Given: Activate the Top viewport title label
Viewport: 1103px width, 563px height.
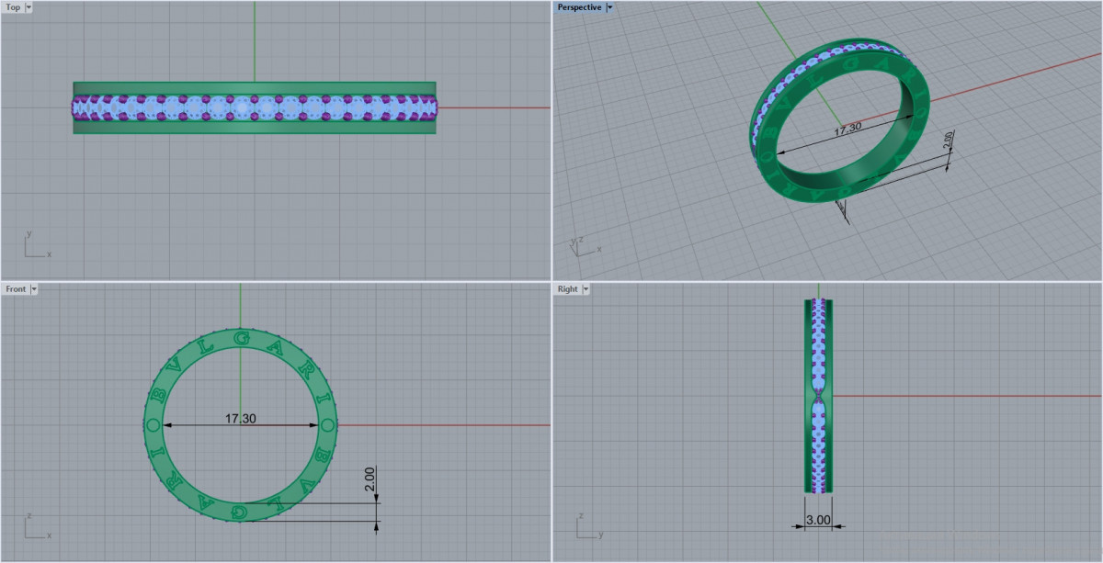Looking at the screenshot, I should pos(13,7).
